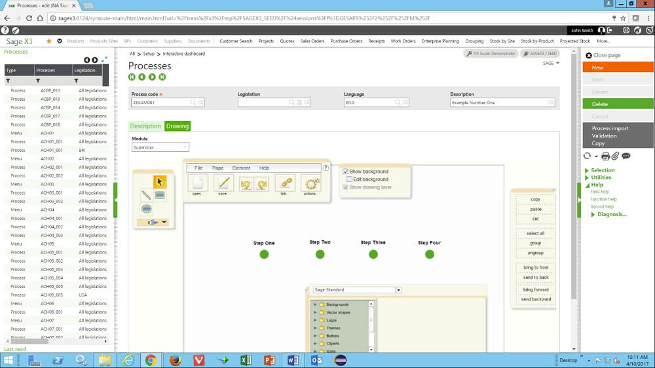Expand the Backgrounds folder in tree
The height and width of the screenshot is (368, 655).
tap(315, 304)
